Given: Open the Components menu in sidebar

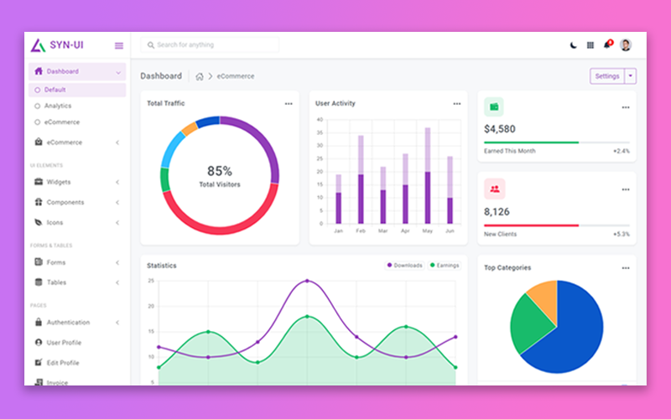Looking at the screenshot, I should (x=65, y=202).
